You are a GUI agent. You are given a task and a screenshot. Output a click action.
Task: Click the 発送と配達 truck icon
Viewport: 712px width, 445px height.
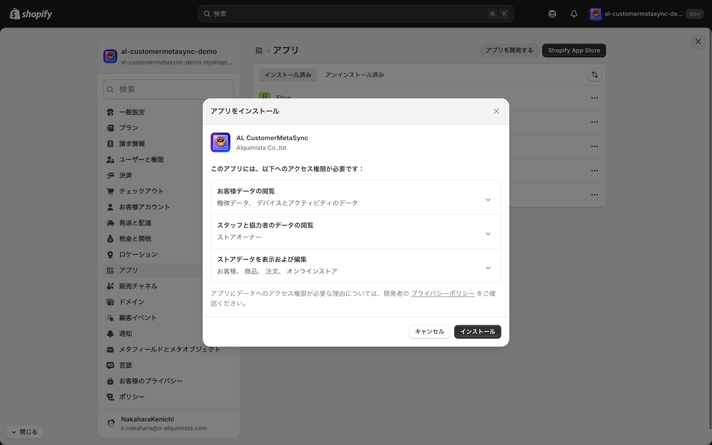coord(110,223)
